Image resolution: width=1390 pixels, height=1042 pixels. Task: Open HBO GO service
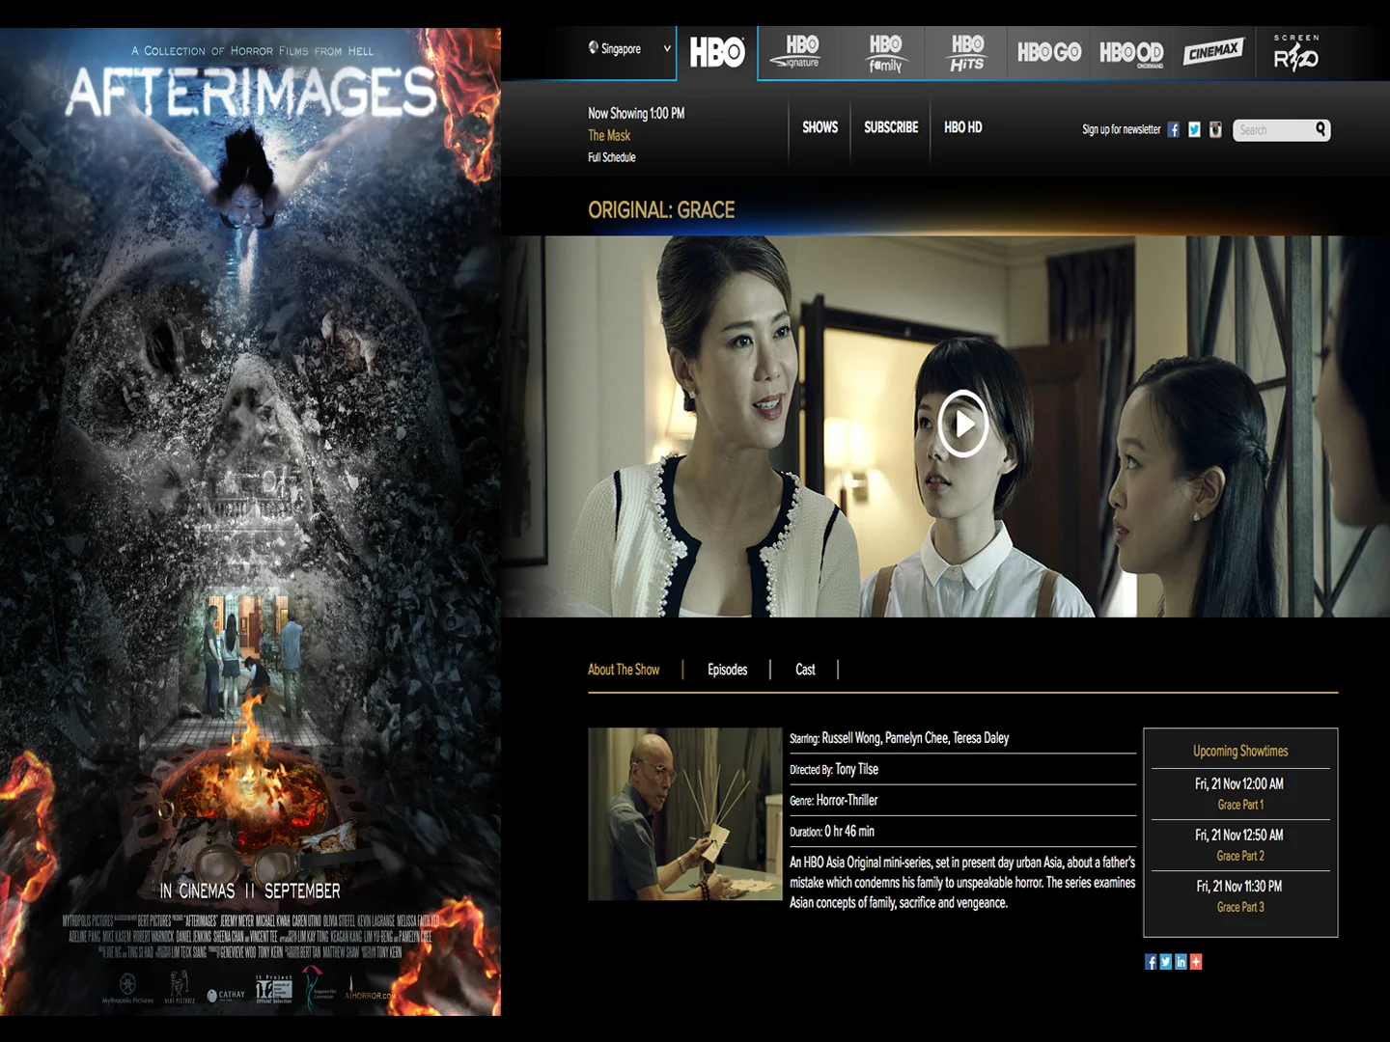[x=1049, y=52]
